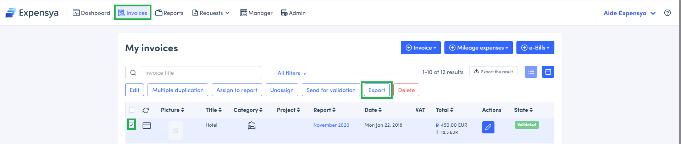Viewport: 681px width, 144px height.
Task: Open the Reports menu item
Action: pos(170,13)
